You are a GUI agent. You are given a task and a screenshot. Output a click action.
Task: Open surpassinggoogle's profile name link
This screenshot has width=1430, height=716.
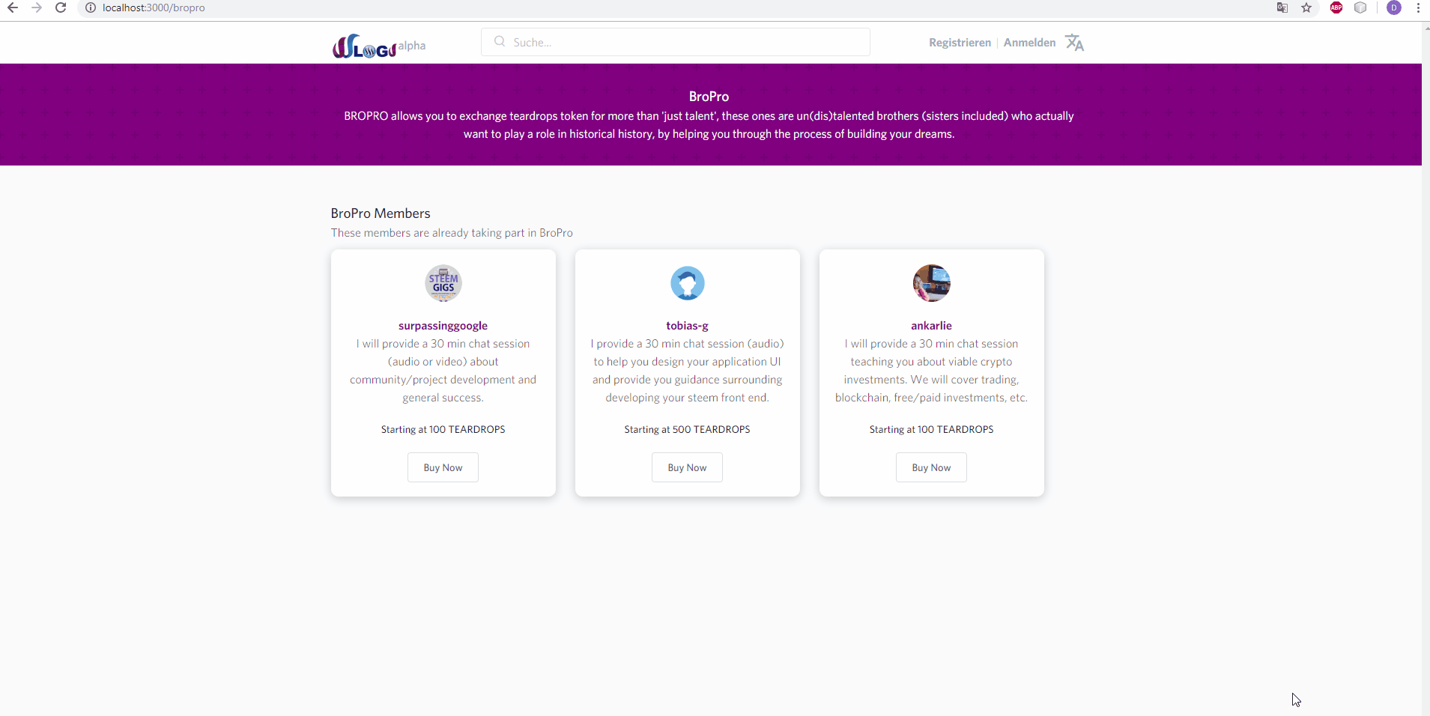(443, 326)
